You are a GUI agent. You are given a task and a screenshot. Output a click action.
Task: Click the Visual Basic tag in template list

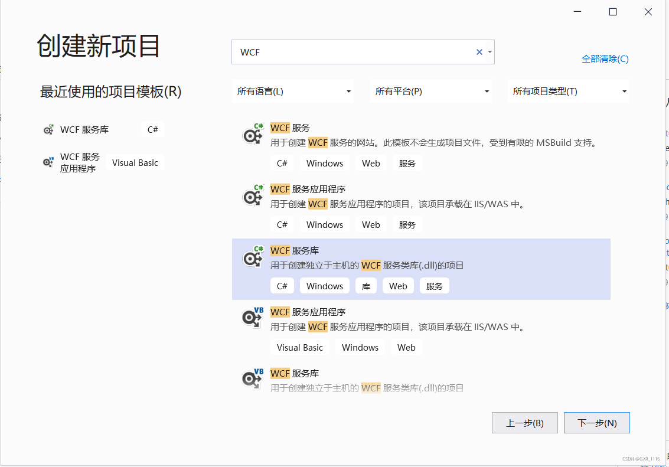[x=300, y=348]
